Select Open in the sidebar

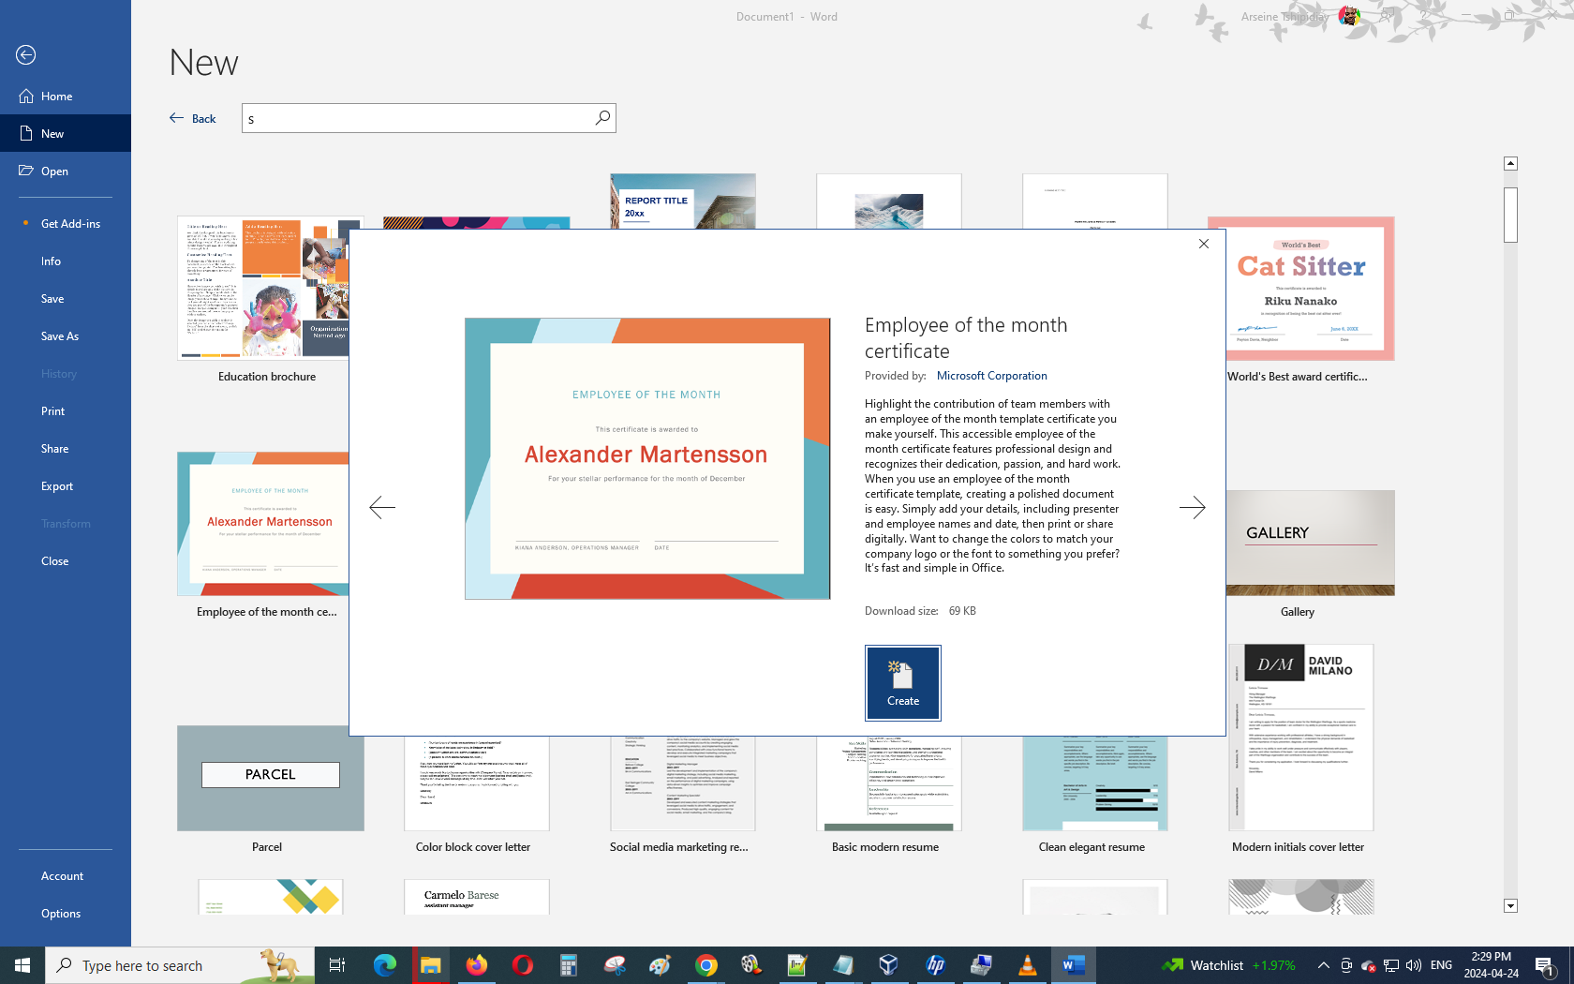pyautogui.click(x=54, y=171)
